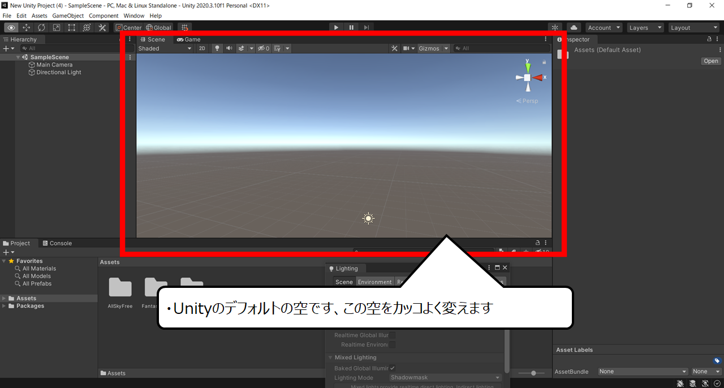This screenshot has width=724, height=388.
Task: Click the Play button
Action: 336,28
